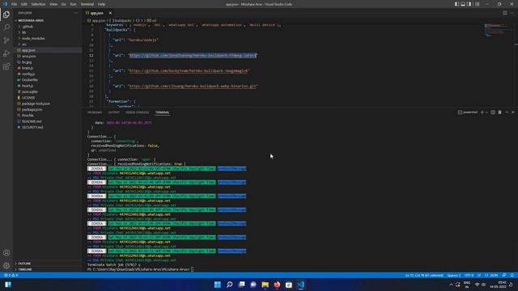Open the webp-binaries buildpack URL link

(x=193, y=86)
